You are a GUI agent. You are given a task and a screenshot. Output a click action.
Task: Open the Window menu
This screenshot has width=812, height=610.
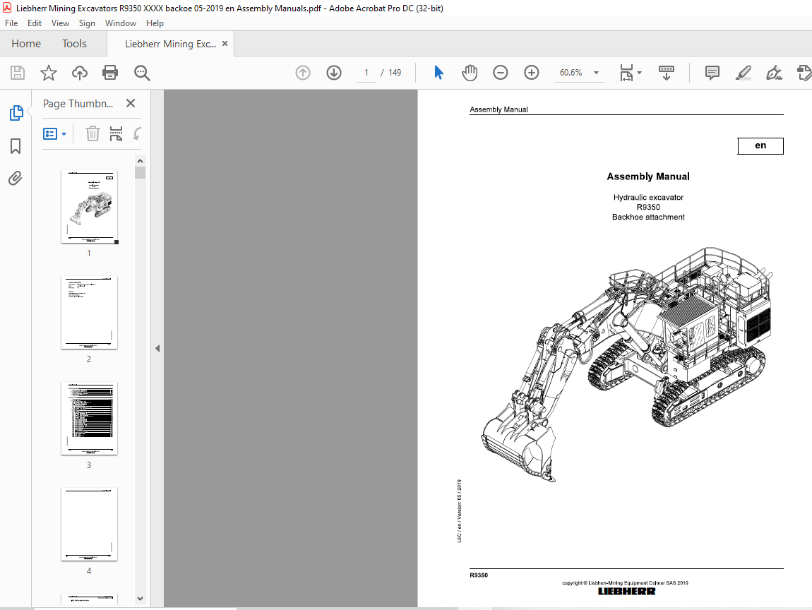point(121,23)
